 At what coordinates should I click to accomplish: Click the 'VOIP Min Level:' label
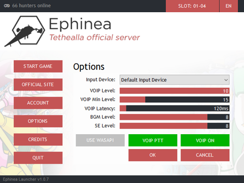(x=98, y=99)
